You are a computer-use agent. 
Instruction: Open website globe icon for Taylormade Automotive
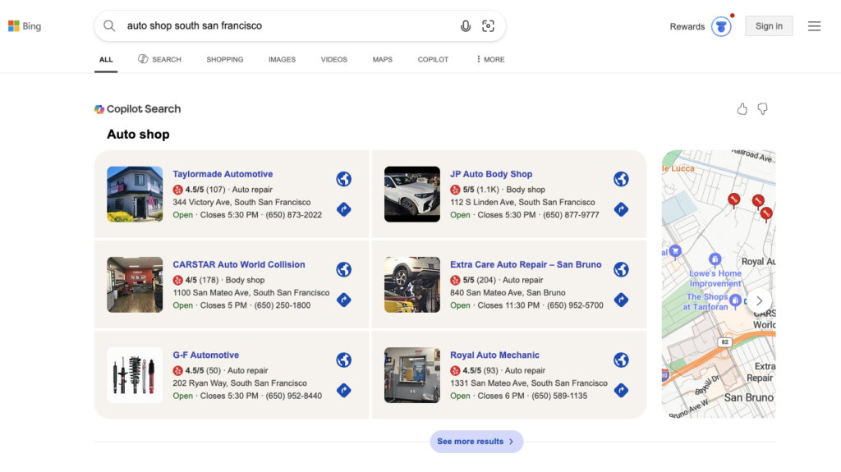[344, 179]
